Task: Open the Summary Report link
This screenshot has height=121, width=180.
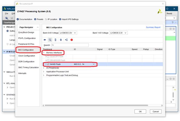Action: [153, 27]
